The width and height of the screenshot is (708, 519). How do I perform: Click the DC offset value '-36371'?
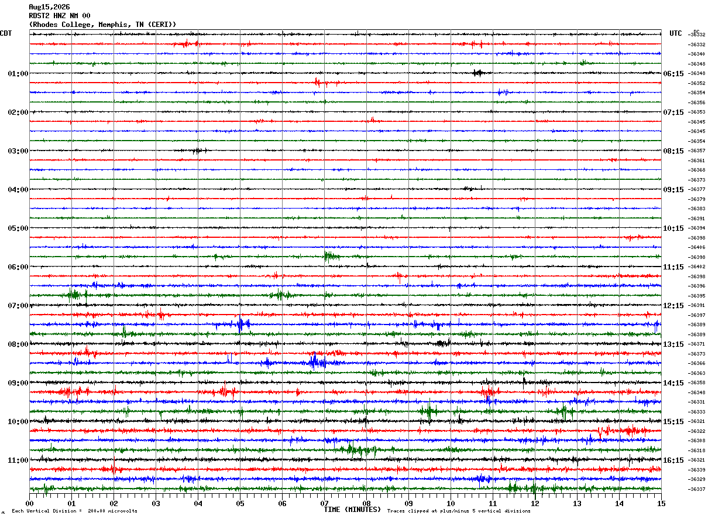697,344
